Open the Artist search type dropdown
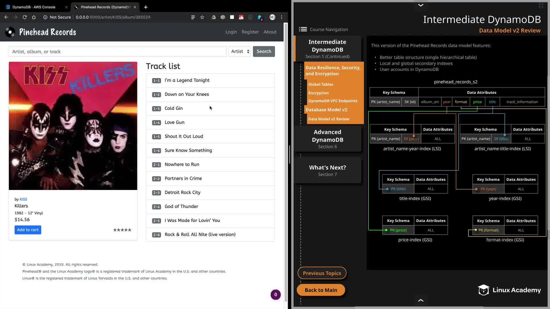Image resolution: width=550 pixels, height=309 pixels. [240, 51]
